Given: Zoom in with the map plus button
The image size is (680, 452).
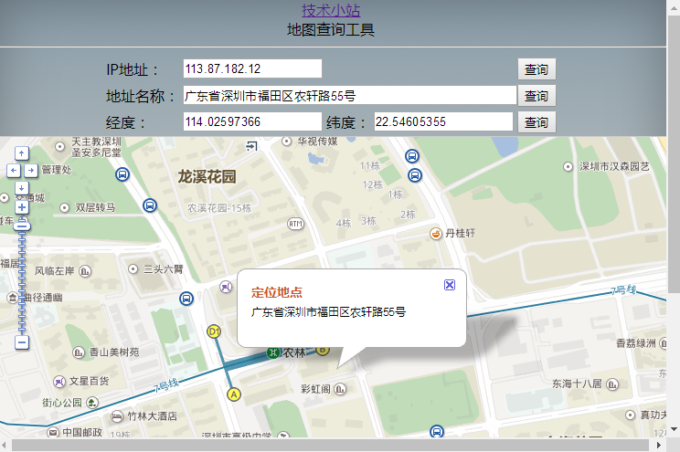Looking at the screenshot, I should point(22,207).
